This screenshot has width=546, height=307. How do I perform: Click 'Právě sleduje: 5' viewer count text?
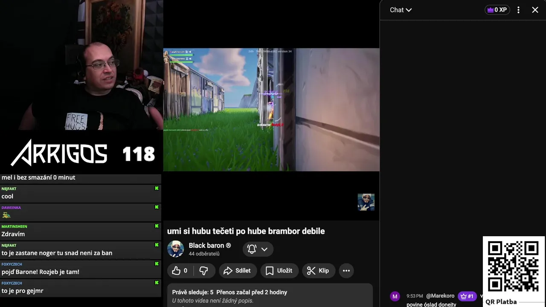[193, 292]
